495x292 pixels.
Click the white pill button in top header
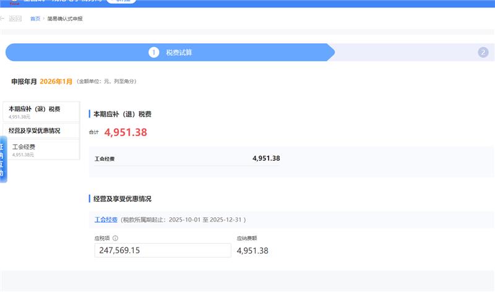(121, 2)
